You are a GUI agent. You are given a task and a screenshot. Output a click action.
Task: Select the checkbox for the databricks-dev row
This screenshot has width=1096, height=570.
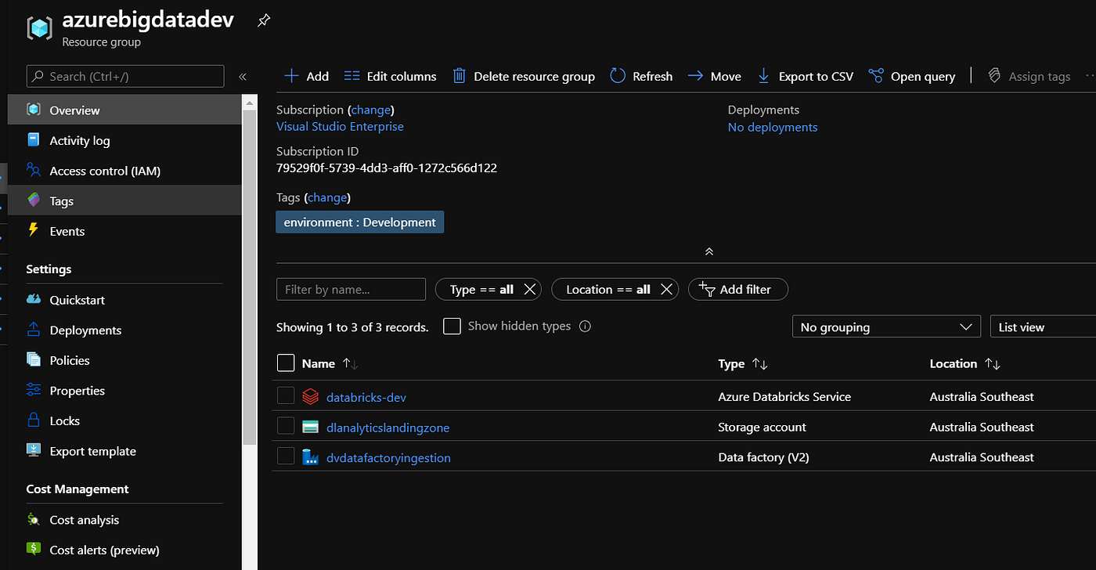pyautogui.click(x=285, y=395)
